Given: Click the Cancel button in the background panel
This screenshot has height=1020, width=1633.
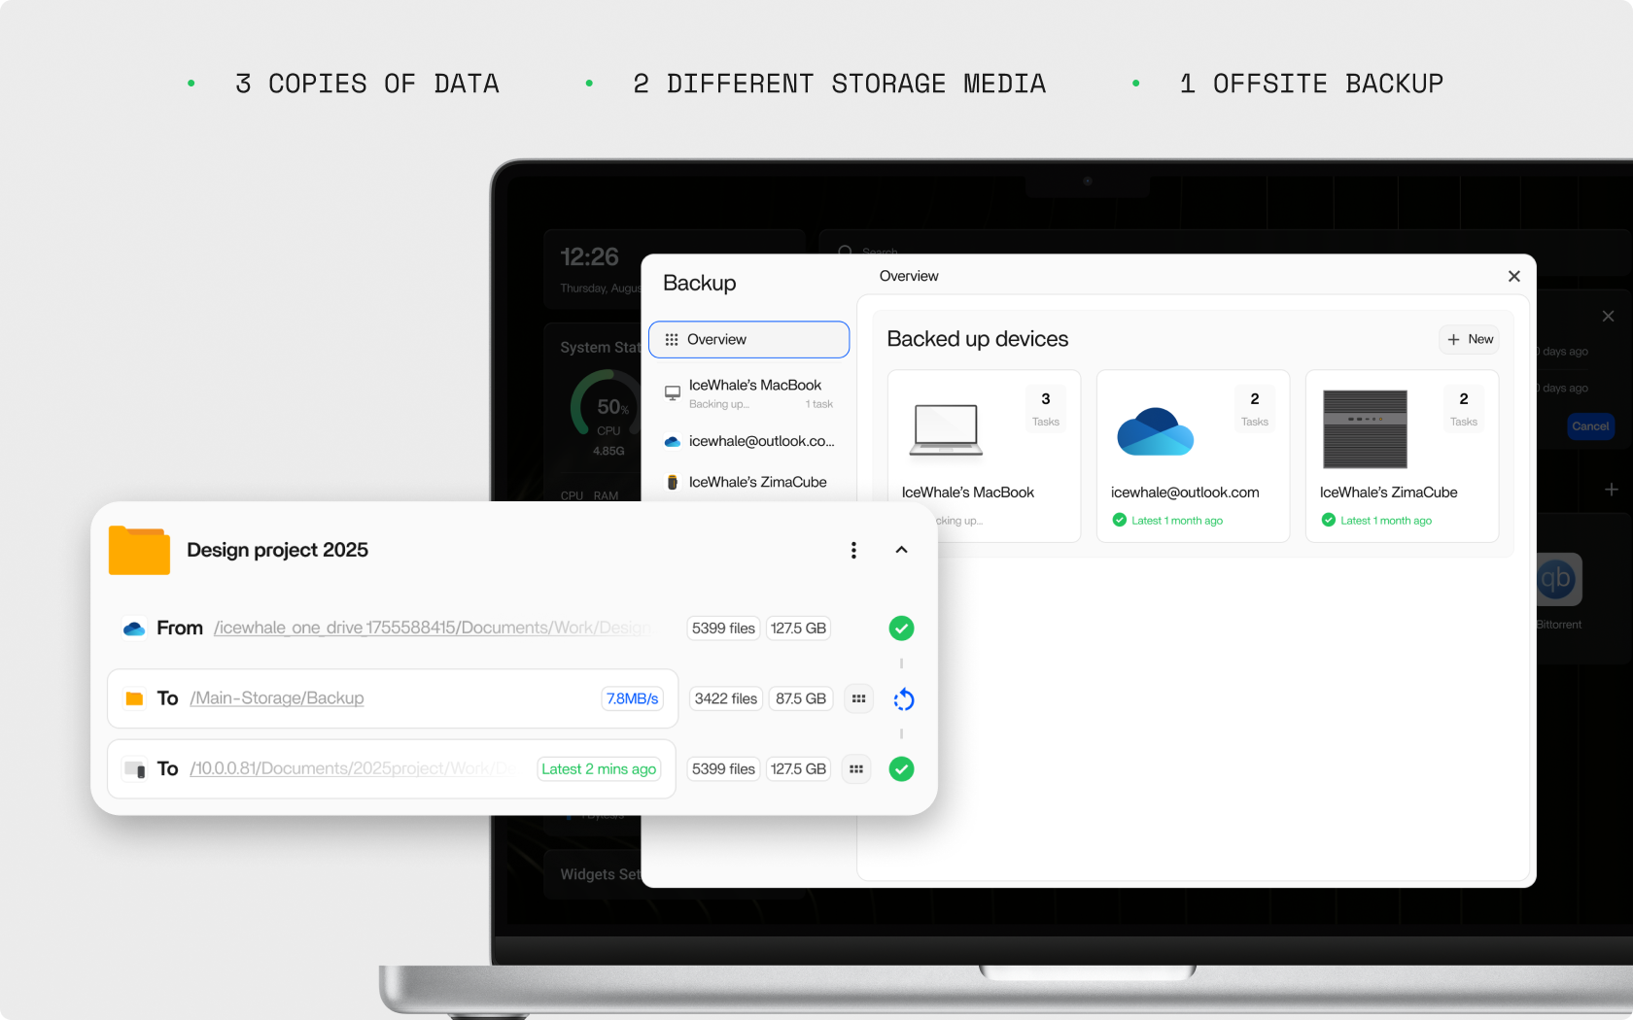Looking at the screenshot, I should tap(1590, 426).
